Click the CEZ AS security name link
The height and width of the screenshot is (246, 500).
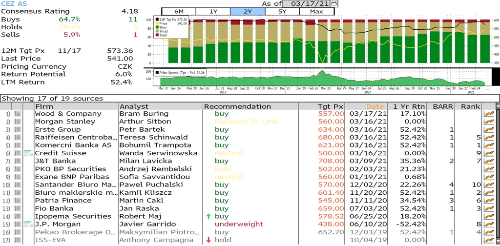14,4
